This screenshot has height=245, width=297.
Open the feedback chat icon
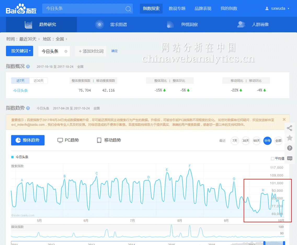tap(289, 158)
